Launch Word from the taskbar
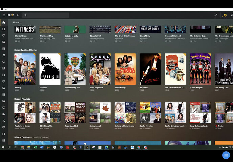 point(42,147)
